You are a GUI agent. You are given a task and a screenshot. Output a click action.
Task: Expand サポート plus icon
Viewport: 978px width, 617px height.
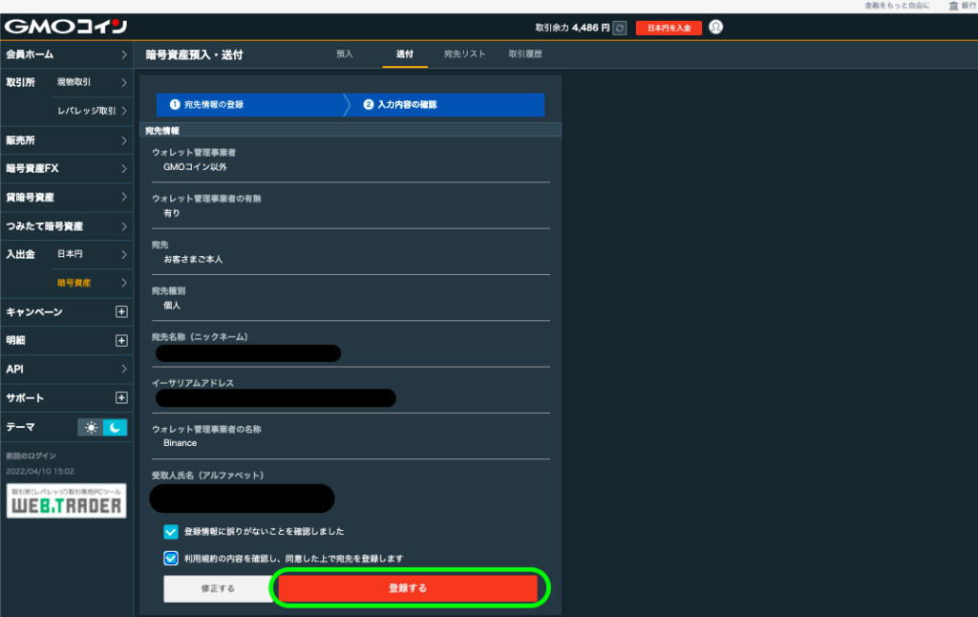coord(121,398)
